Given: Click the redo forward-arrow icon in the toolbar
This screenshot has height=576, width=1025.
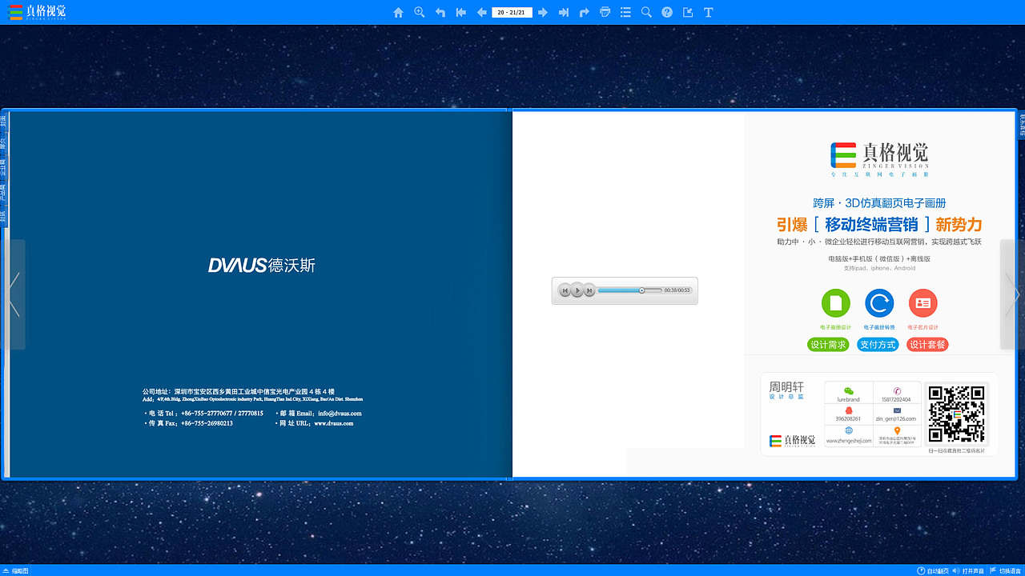Looking at the screenshot, I should click(x=585, y=12).
